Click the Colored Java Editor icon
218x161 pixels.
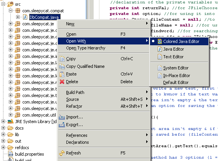click(160, 41)
